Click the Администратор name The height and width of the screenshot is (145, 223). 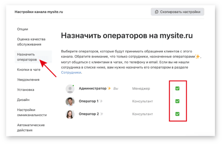93,88
